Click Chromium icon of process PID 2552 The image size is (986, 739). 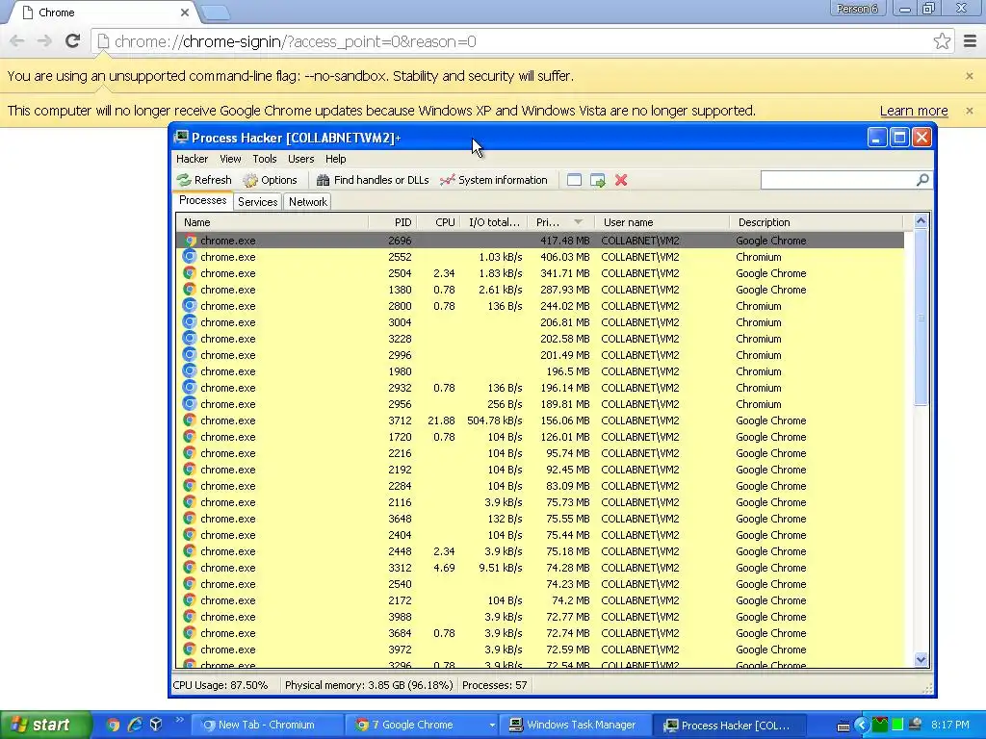(x=190, y=257)
